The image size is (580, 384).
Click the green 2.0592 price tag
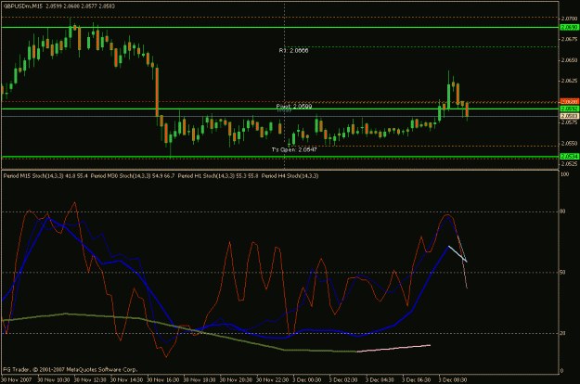point(569,109)
